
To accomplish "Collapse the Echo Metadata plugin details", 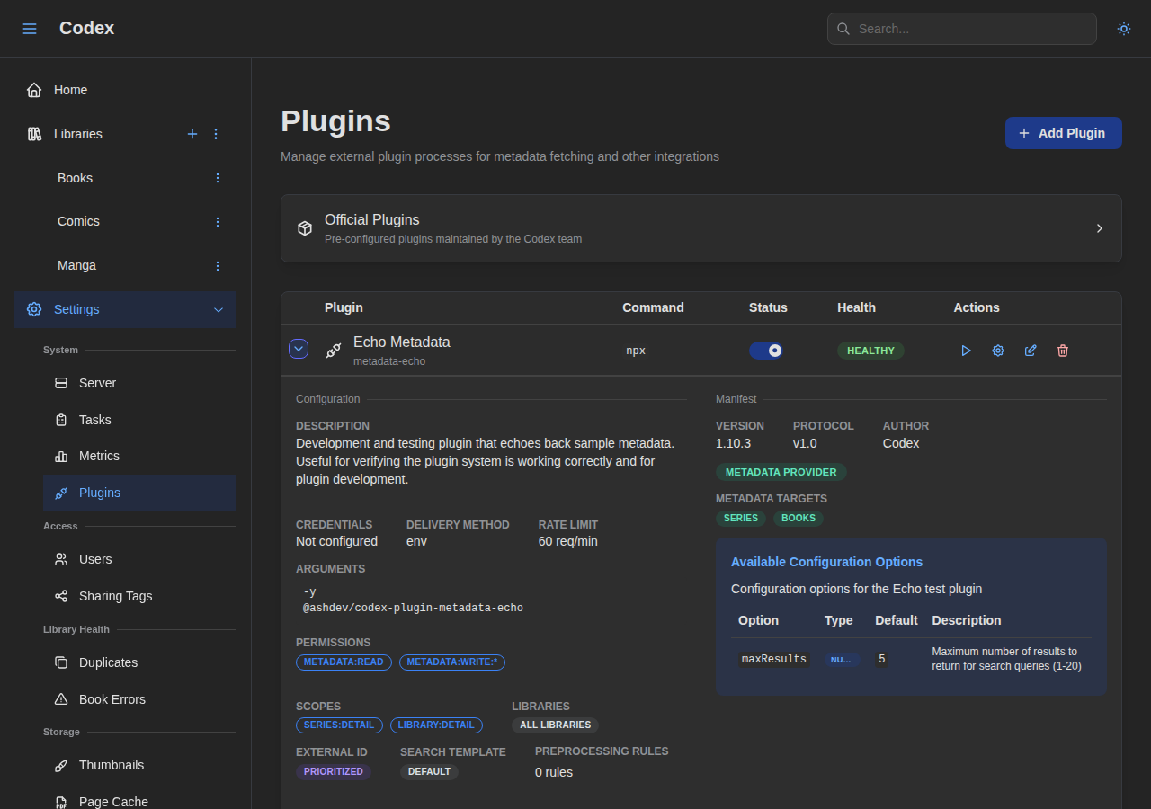I will point(299,348).
